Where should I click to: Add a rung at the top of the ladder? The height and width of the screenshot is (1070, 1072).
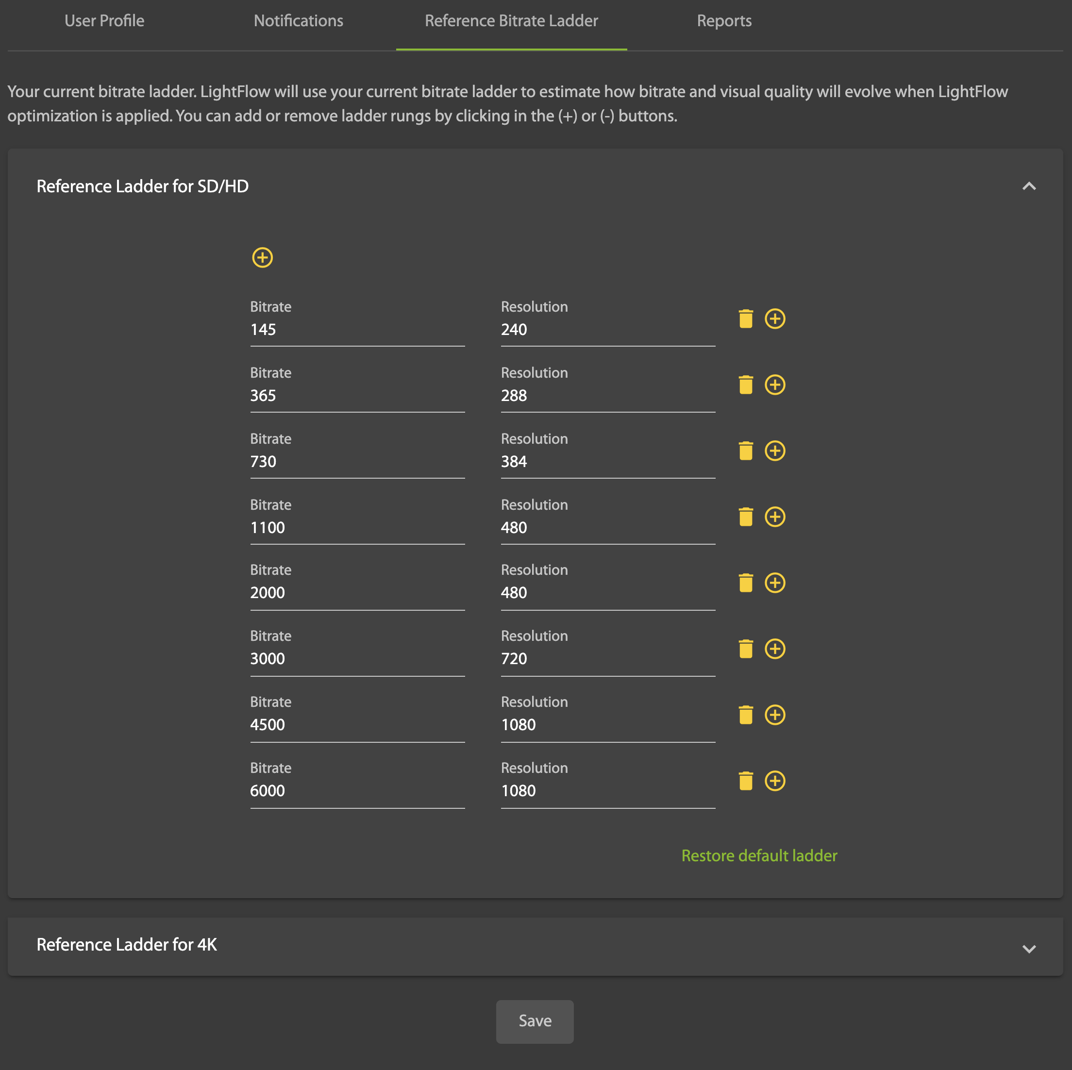click(263, 257)
